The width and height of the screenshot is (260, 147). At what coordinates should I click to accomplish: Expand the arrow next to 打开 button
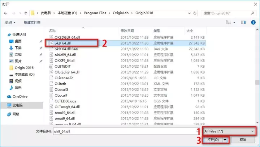pyautogui.click(x=225, y=139)
